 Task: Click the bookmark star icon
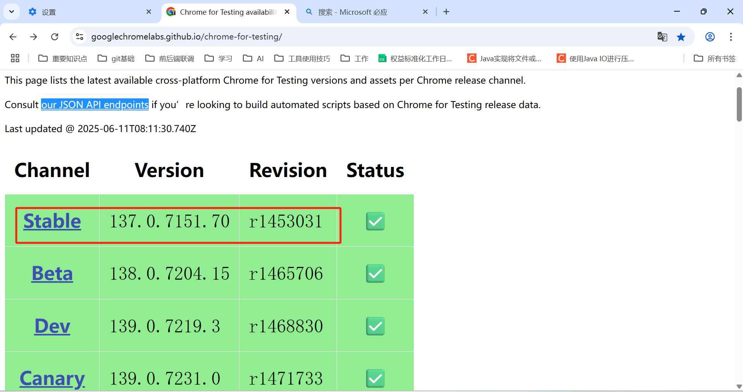click(681, 37)
